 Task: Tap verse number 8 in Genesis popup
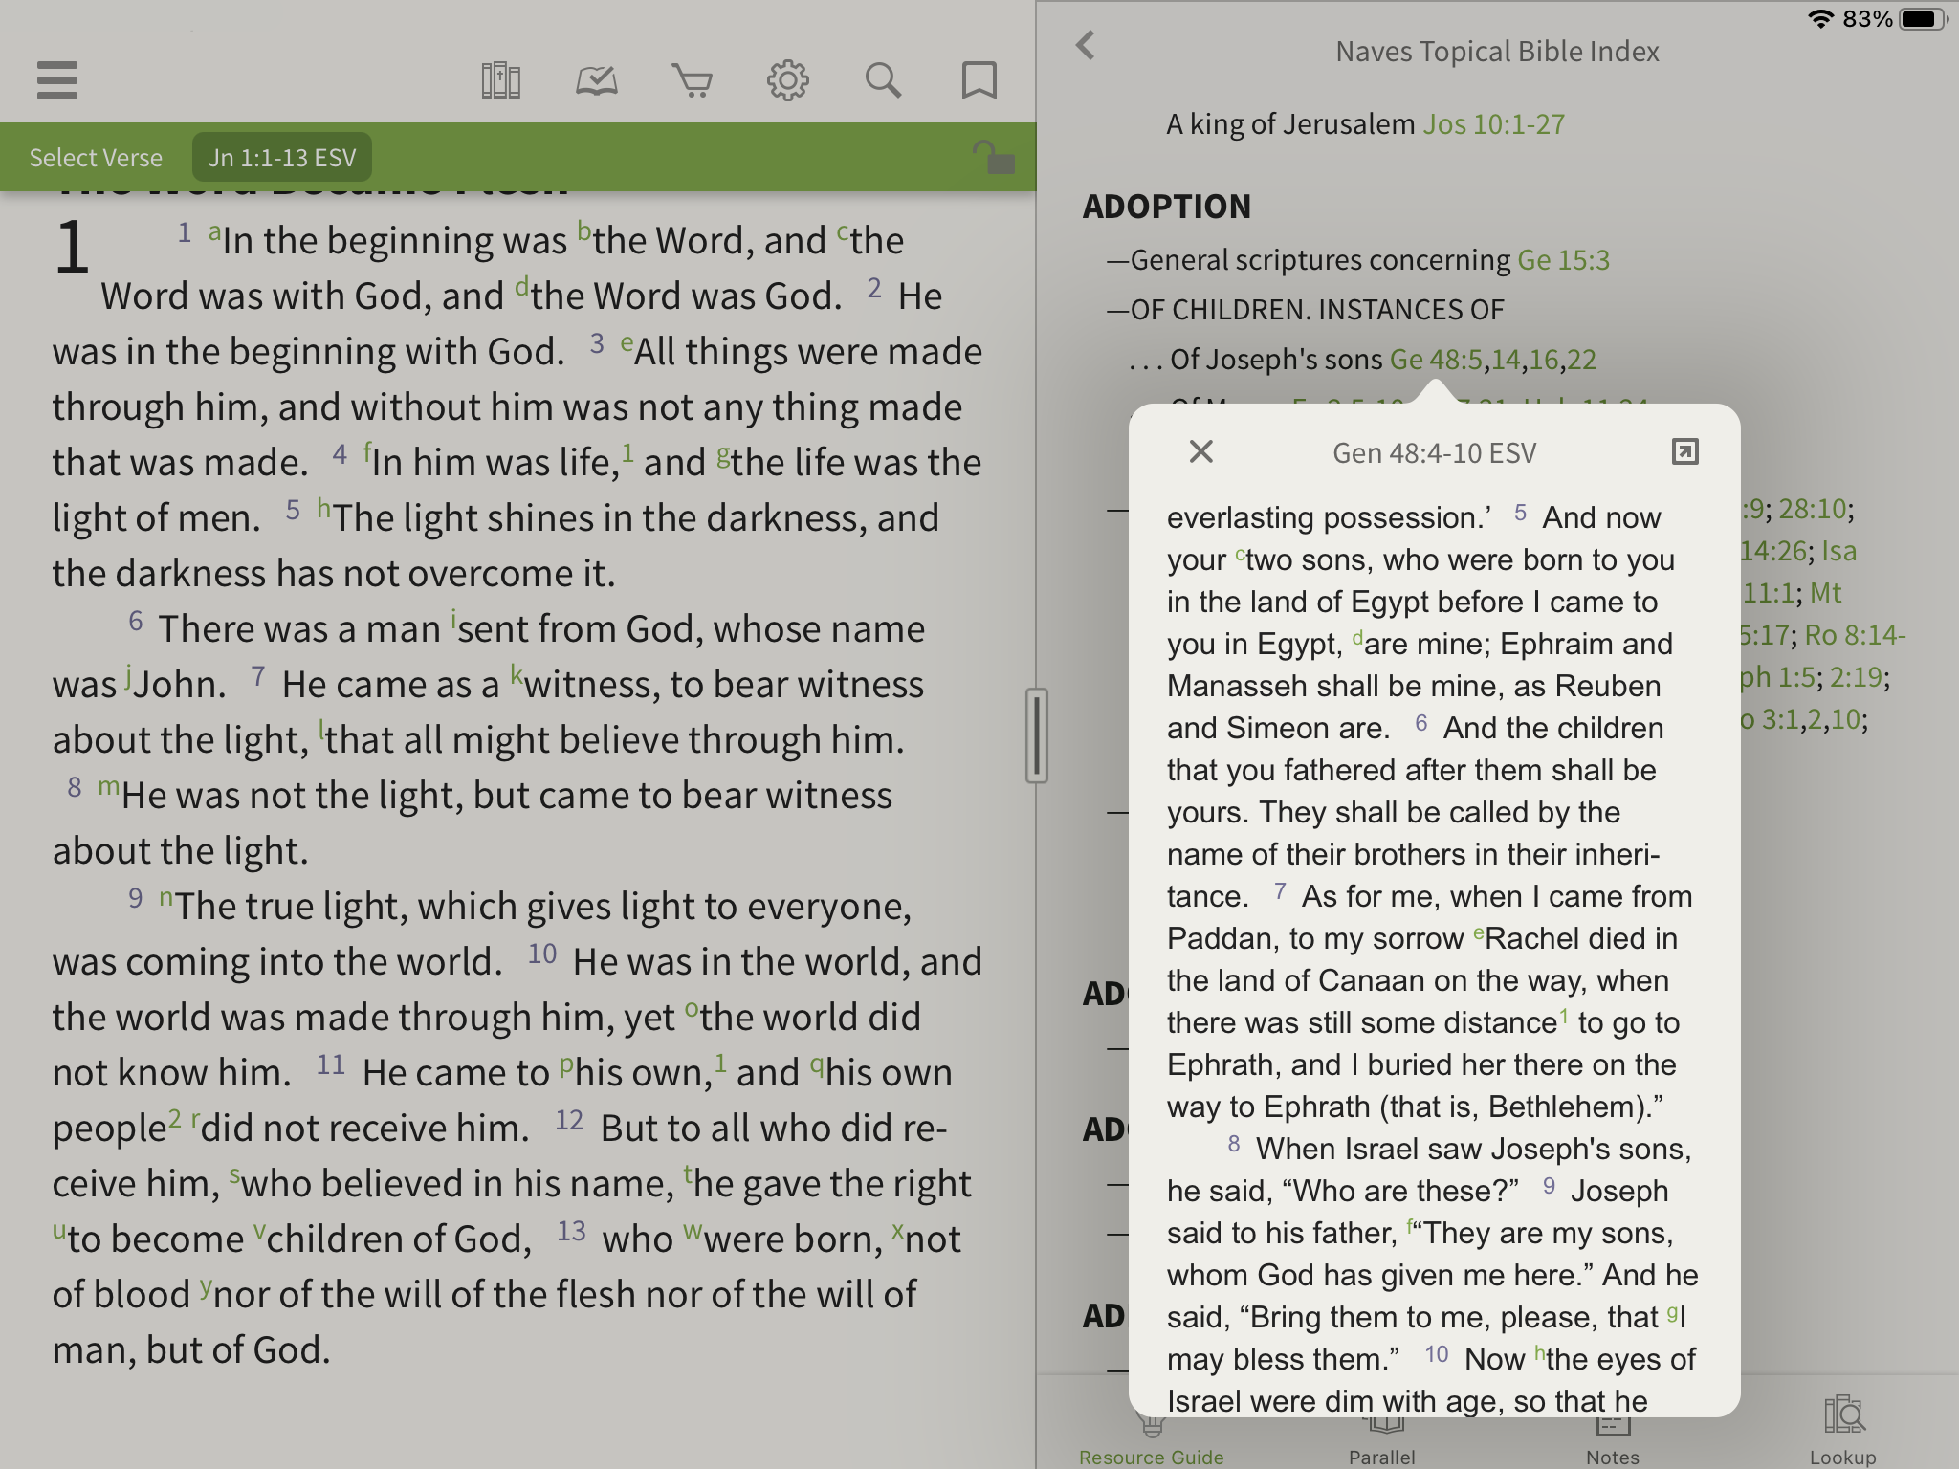tap(1234, 1144)
